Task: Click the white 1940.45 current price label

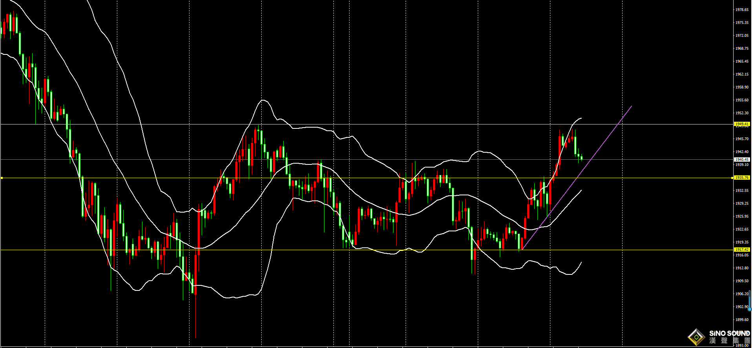Action: (x=742, y=160)
